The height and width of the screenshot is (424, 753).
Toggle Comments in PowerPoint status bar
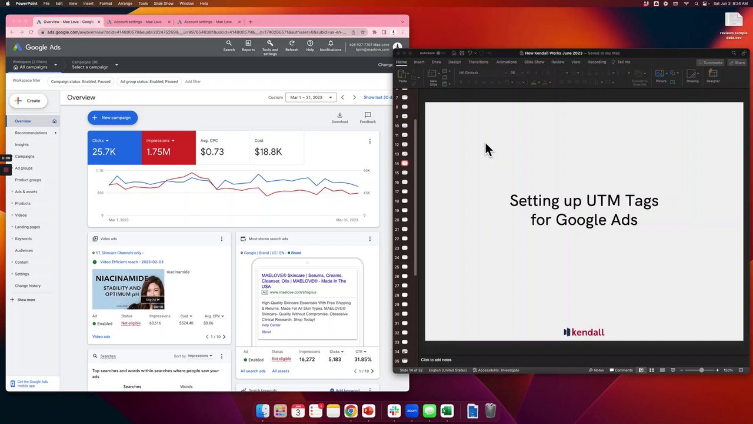coord(621,370)
